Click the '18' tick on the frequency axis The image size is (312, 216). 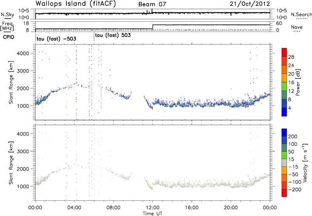(x=26, y=23)
